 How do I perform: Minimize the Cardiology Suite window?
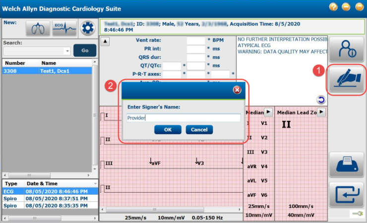click(x=346, y=7)
